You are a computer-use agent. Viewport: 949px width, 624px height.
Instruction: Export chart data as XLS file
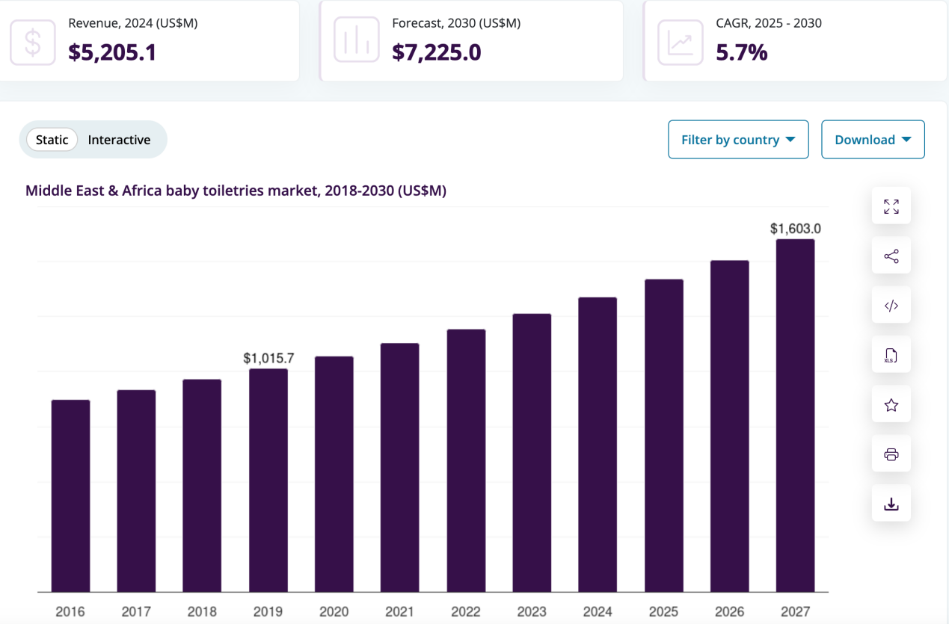click(891, 356)
